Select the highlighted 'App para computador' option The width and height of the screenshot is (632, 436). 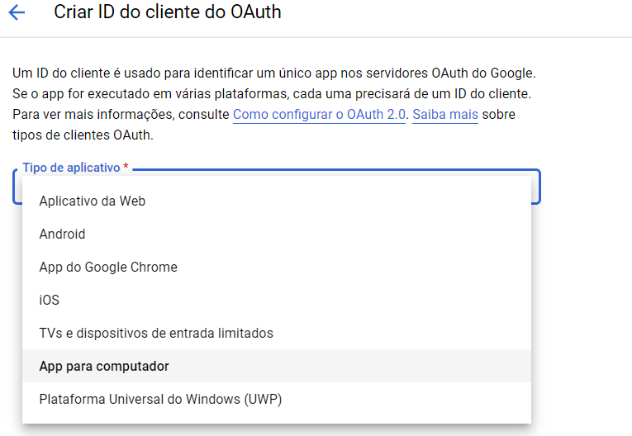(277, 366)
